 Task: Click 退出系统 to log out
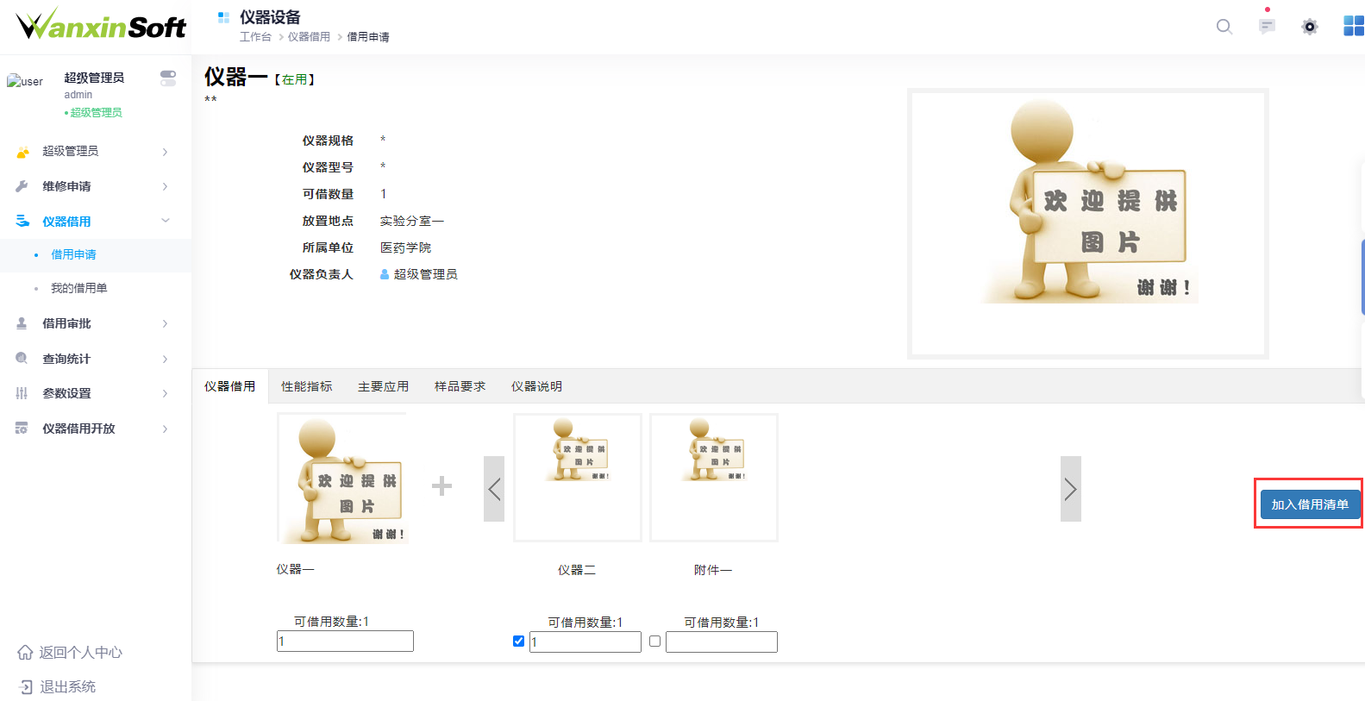point(67,687)
